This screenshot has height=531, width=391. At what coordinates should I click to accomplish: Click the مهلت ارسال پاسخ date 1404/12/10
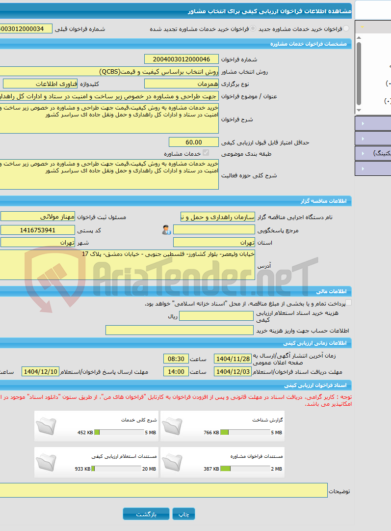click(41, 371)
